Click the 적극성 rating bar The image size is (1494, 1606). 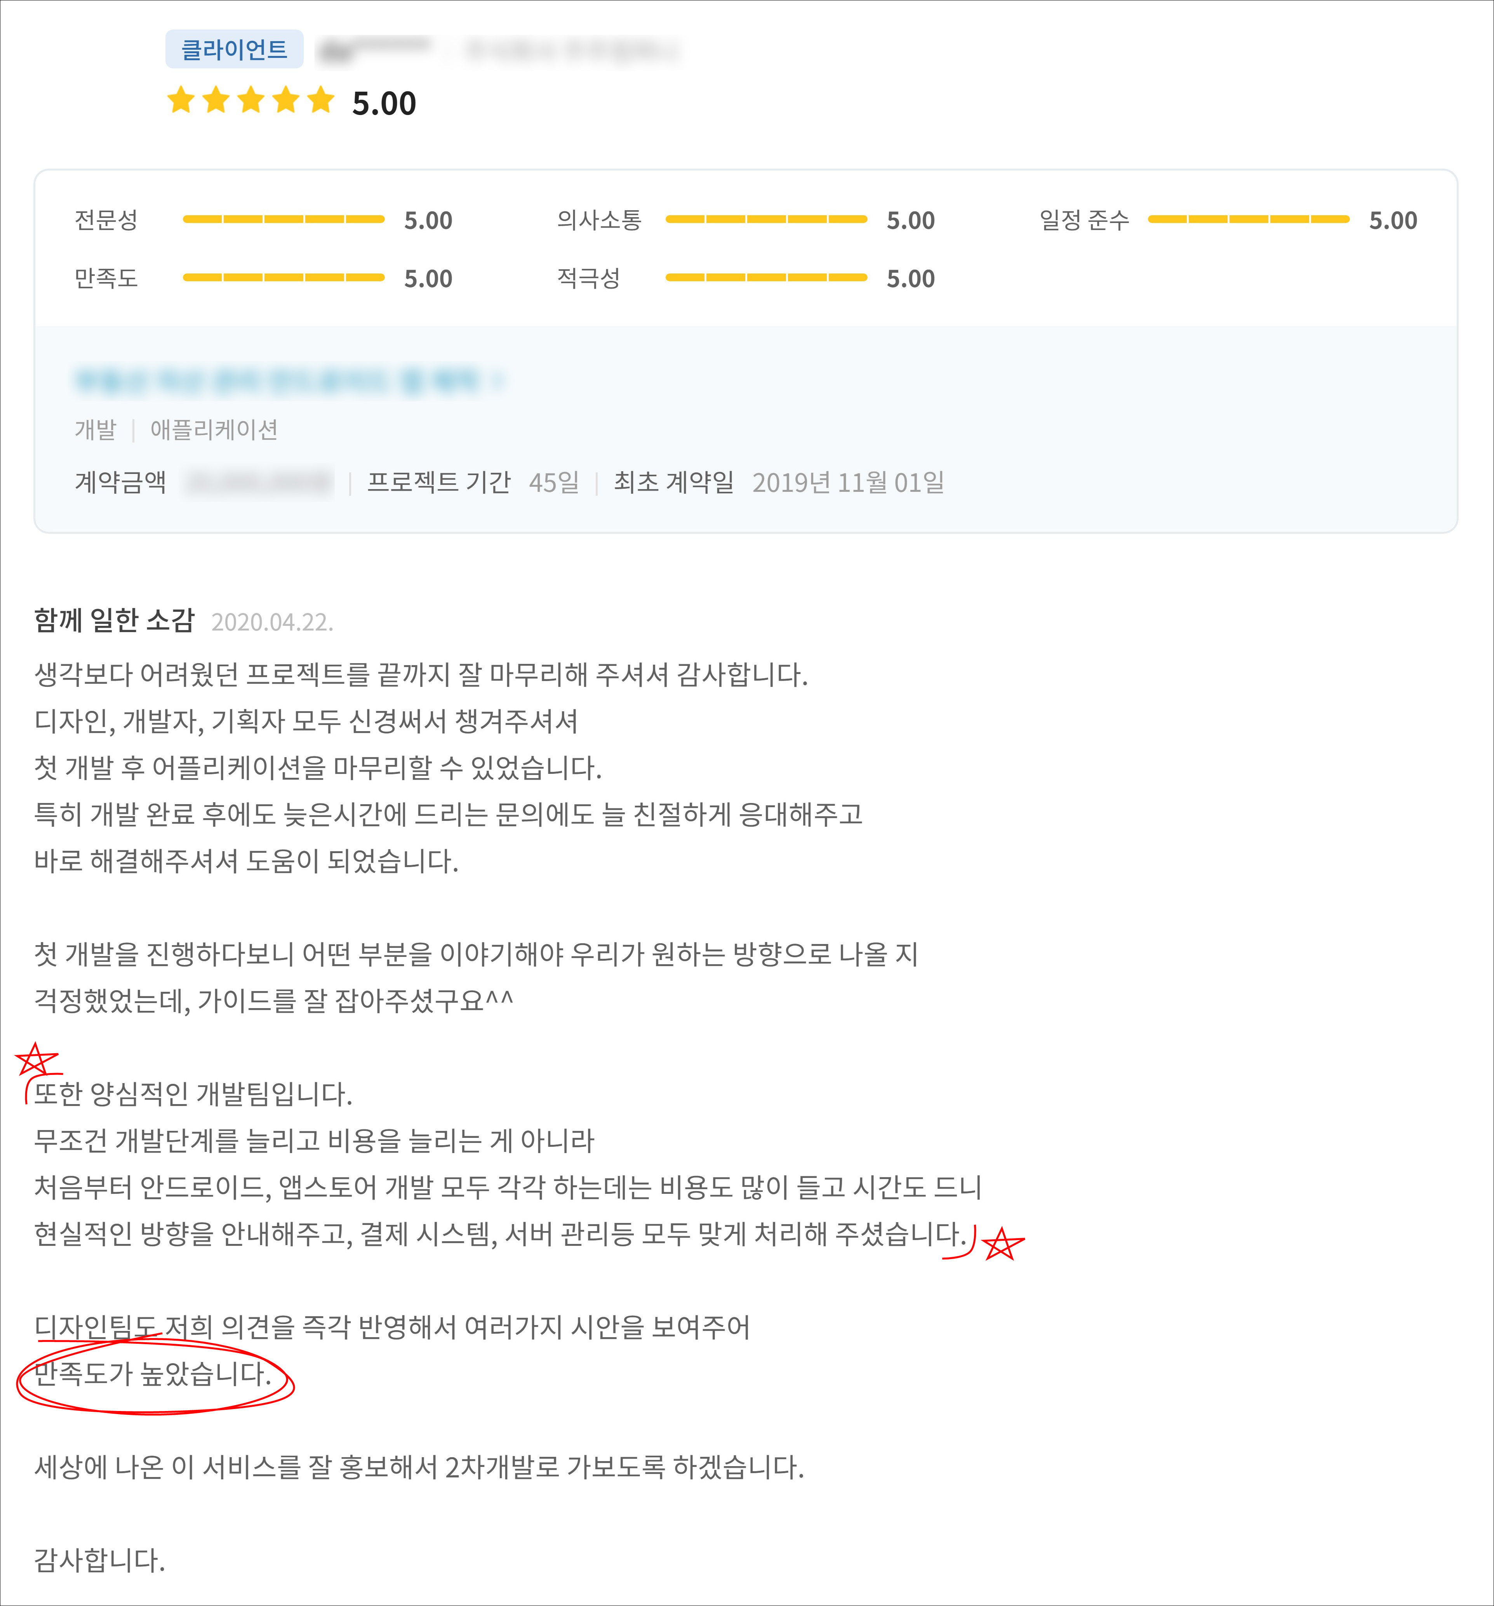765,277
